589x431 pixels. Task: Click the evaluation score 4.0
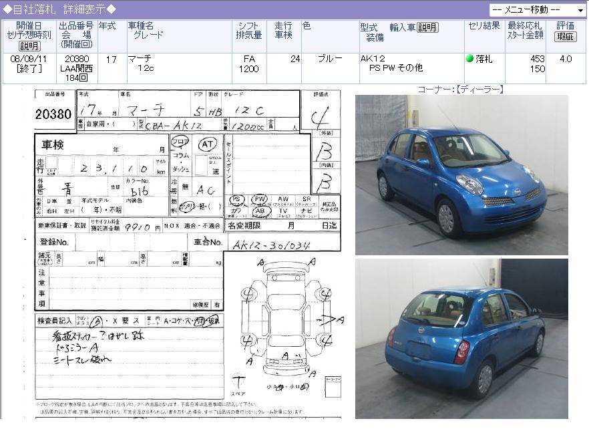[x=566, y=59]
